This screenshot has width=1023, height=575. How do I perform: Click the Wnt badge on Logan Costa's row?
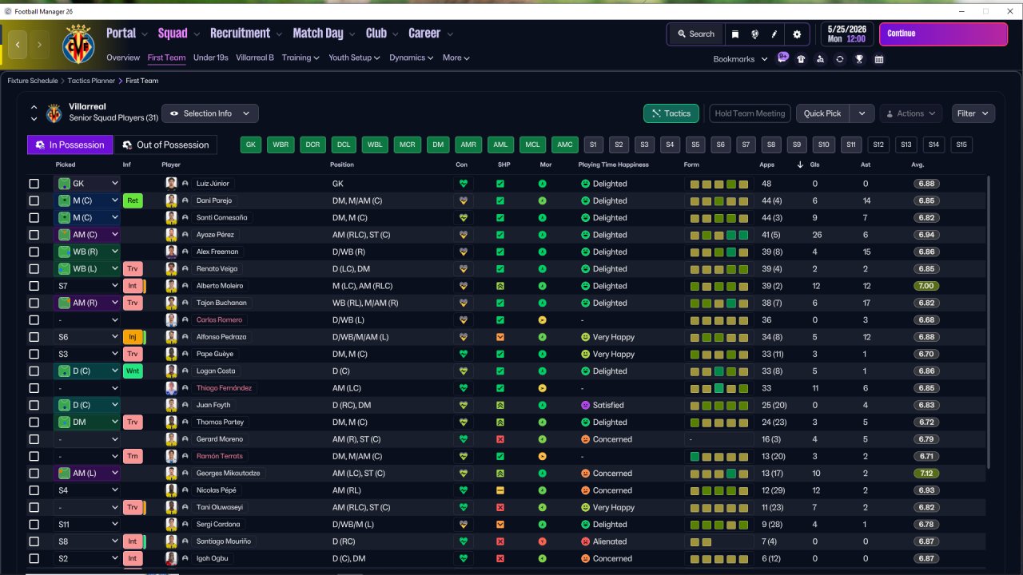click(x=133, y=371)
